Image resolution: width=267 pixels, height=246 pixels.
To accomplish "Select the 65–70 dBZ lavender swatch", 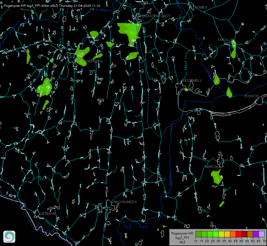I will pos(262,234).
